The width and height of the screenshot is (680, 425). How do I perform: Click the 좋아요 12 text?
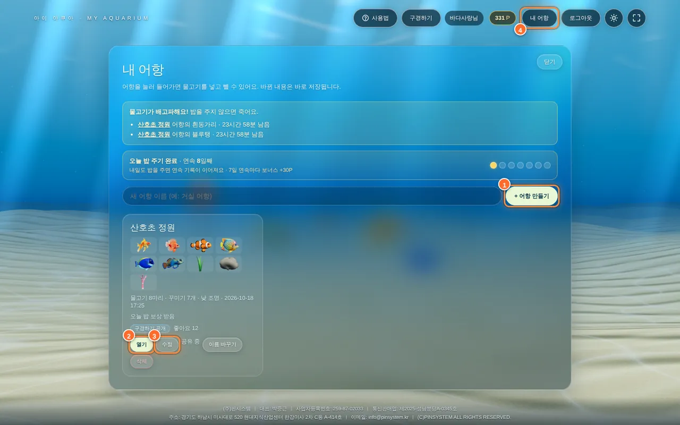(186, 328)
